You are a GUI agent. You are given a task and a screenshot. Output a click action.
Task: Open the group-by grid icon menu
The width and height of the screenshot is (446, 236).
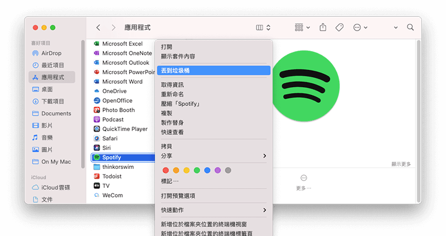[302, 27]
